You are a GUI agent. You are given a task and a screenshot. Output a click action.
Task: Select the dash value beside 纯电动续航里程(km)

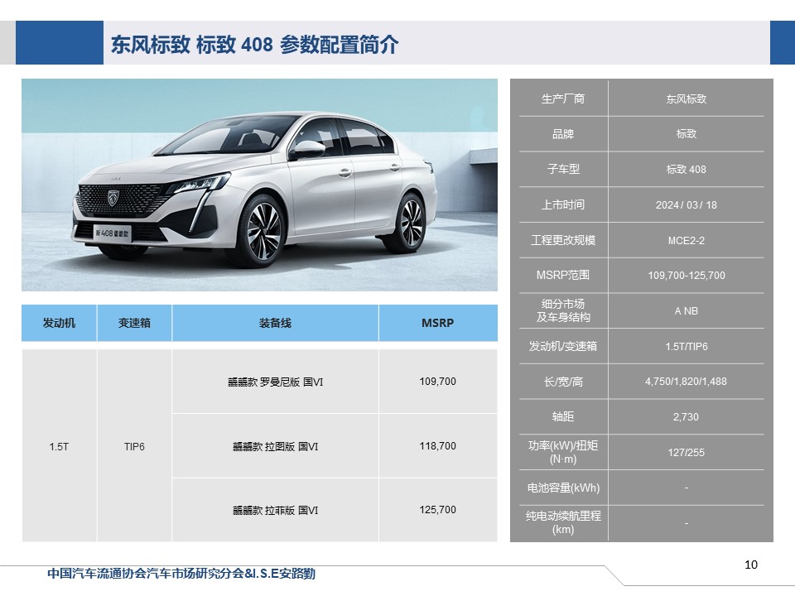[686, 522]
